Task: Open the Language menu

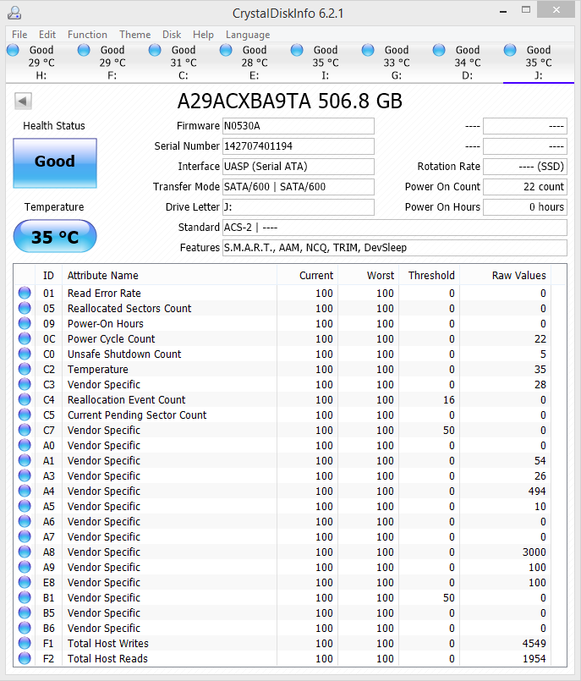Action: click(248, 35)
